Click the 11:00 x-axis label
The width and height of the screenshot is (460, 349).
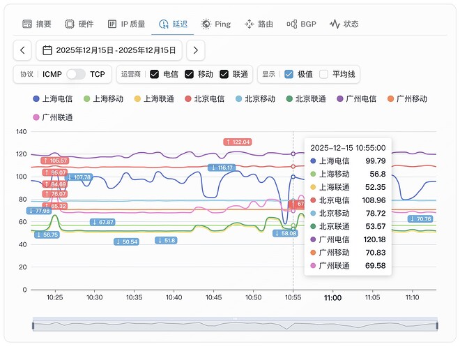click(332, 298)
